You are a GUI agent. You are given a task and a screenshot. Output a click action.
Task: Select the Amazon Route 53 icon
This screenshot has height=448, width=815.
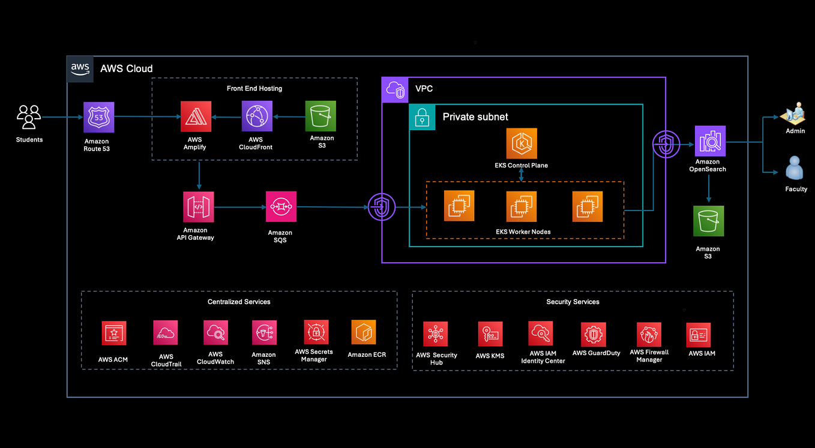tap(98, 118)
